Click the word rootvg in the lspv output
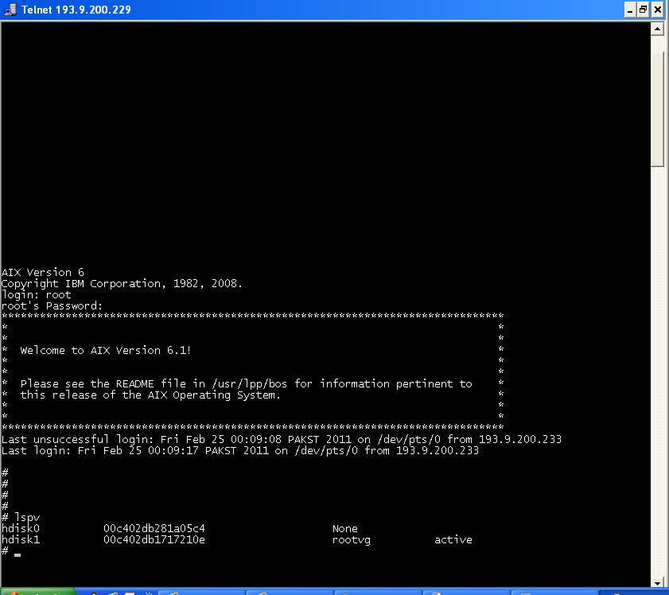The width and height of the screenshot is (669, 595). [350, 539]
